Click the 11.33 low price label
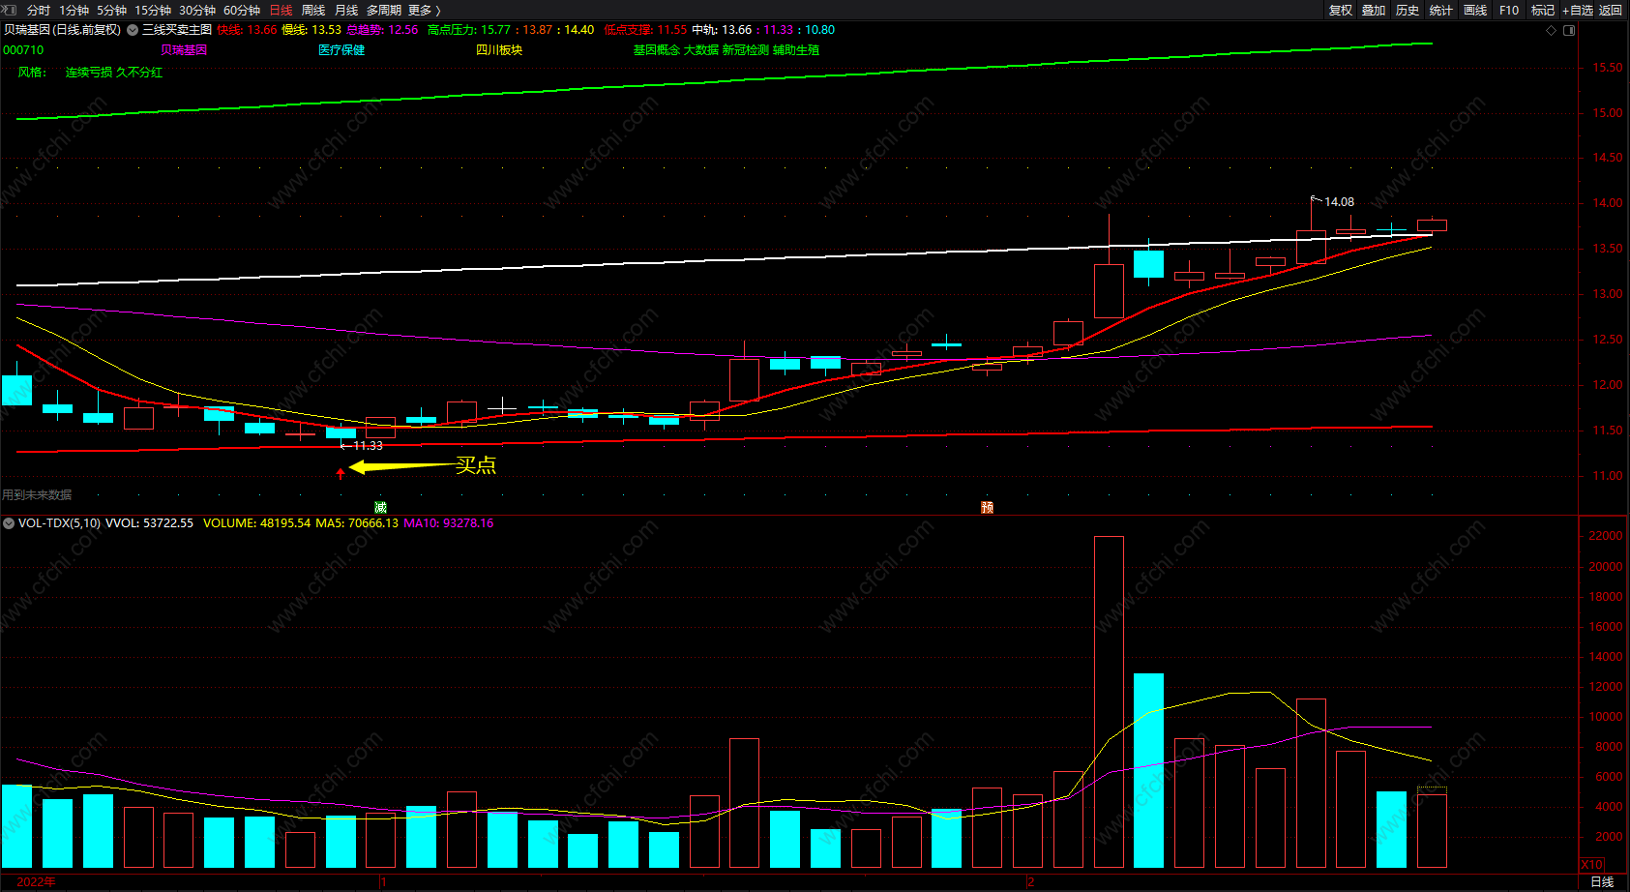This screenshot has width=1630, height=892. coord(368,446)
